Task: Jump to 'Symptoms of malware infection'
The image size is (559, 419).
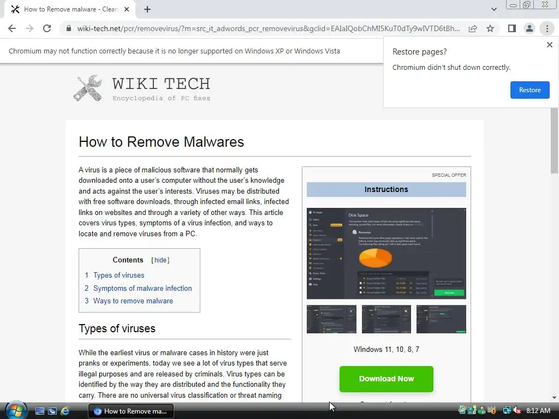Action: [142, 288]
